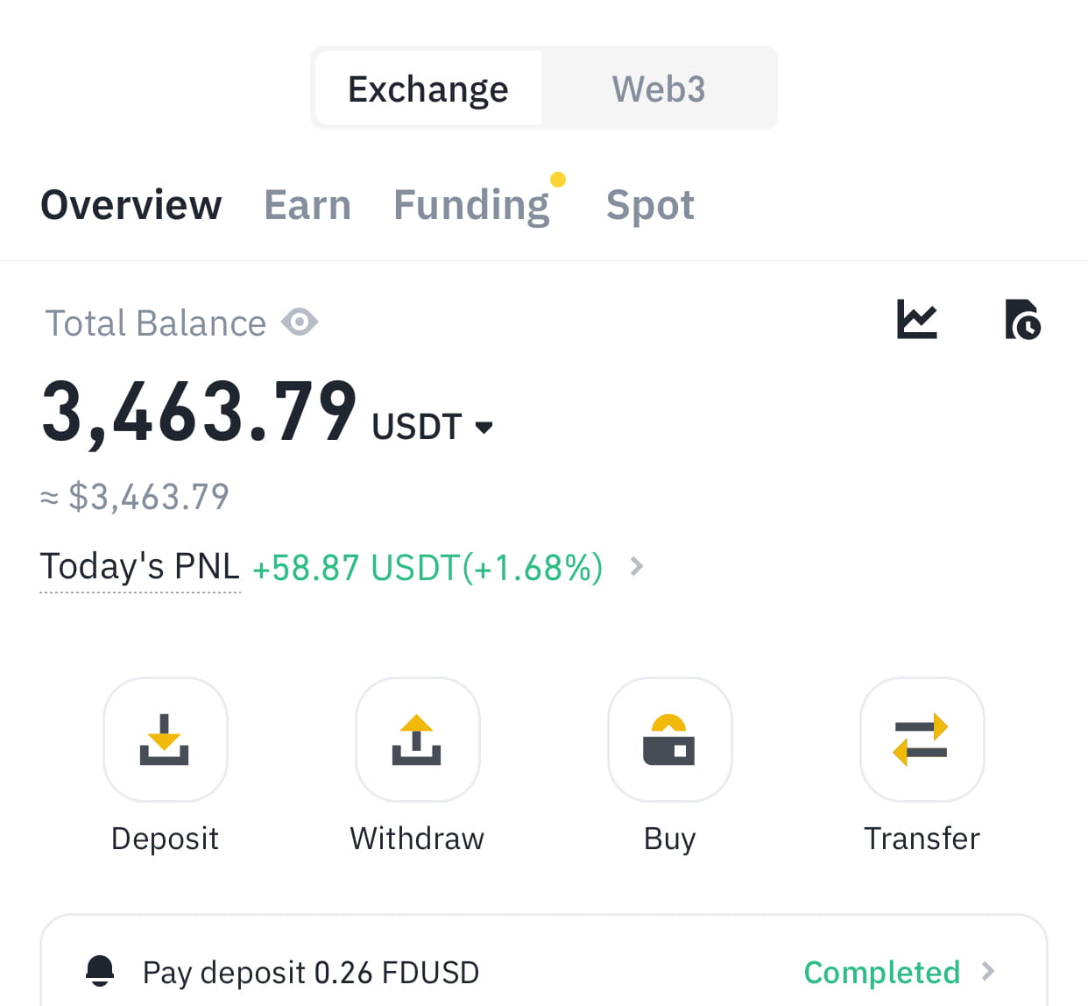Open the Buy wallet icon
This screenshot has height=1006, width=1088.
point(669,739)
